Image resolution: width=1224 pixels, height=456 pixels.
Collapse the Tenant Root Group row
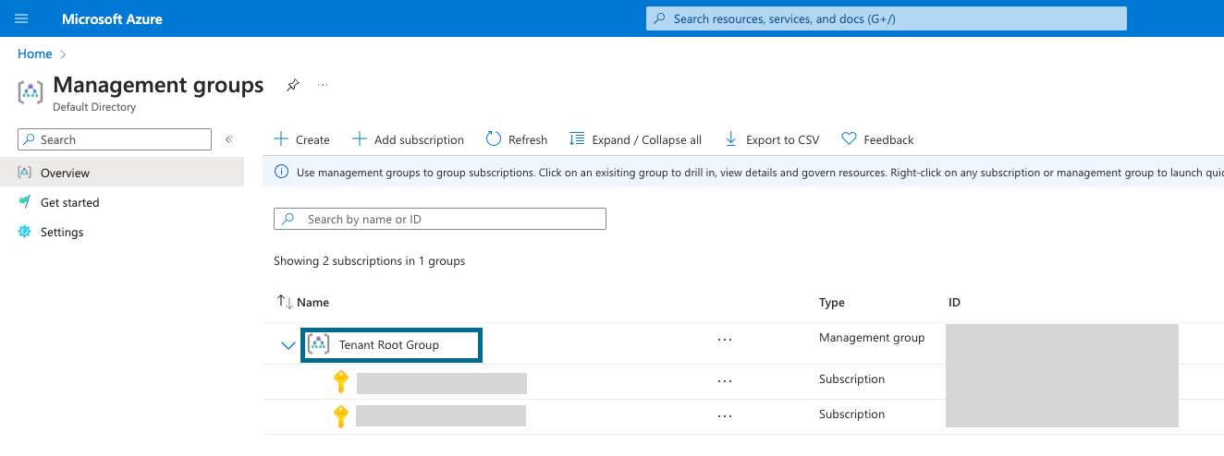(x=288, y=345)
